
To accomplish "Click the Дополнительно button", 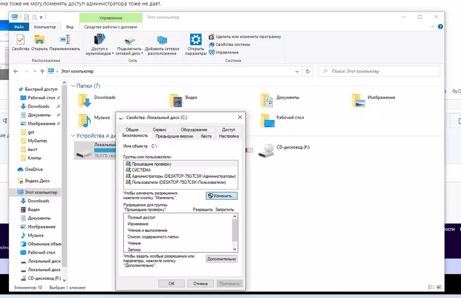I will tap(221, 259).
